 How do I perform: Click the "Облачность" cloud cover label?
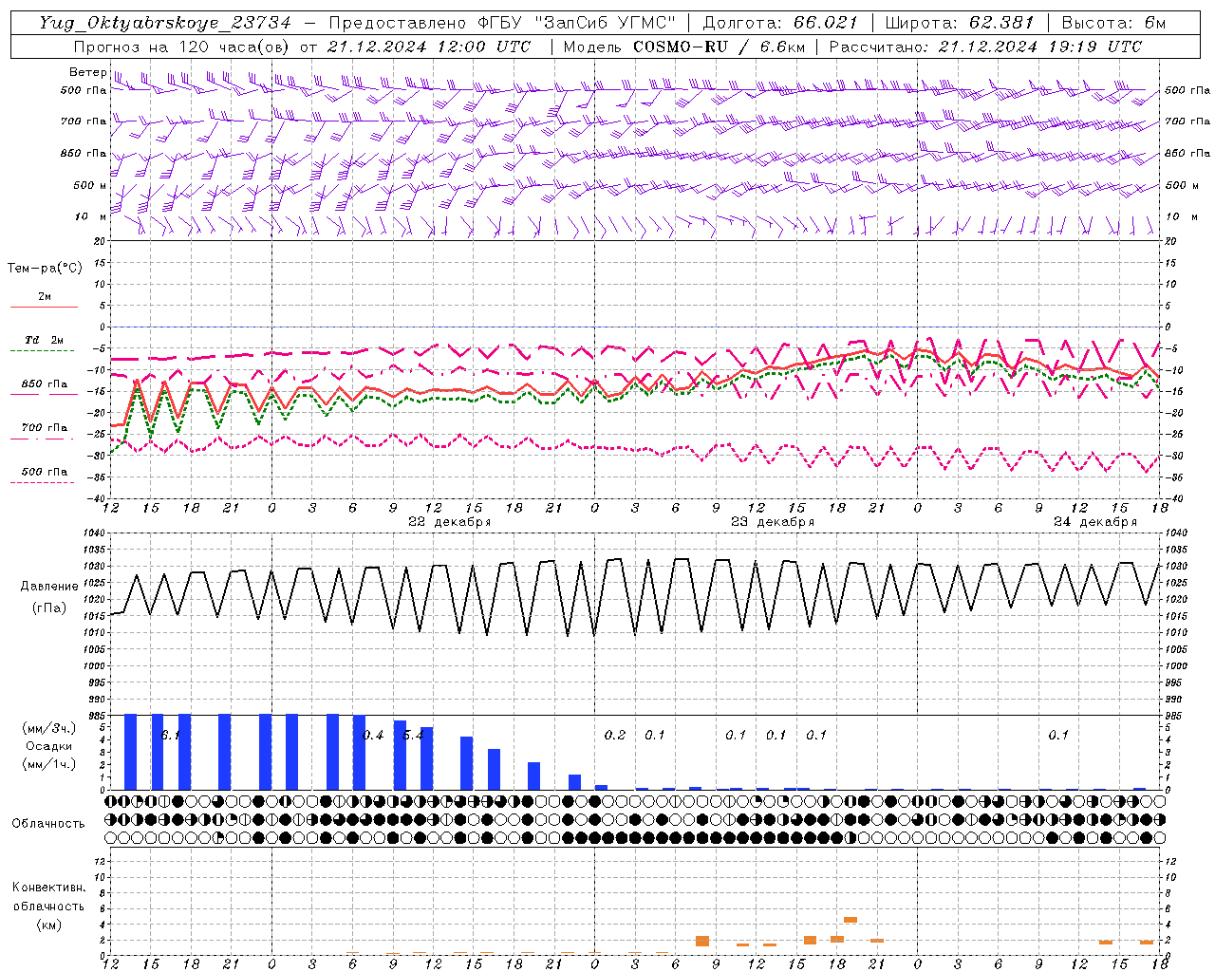tap(48, 823)
